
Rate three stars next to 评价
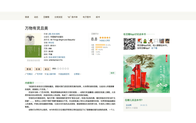tap(63, 69)
